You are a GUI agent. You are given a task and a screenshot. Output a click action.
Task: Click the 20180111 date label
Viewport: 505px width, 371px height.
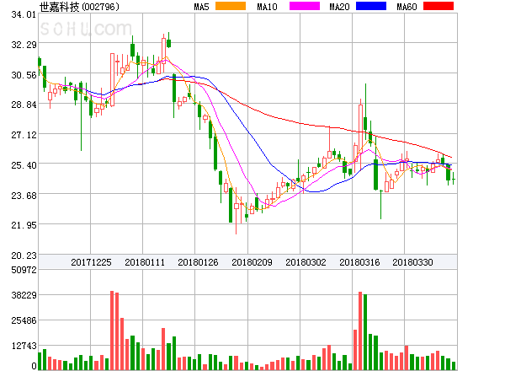pos(145,262)
